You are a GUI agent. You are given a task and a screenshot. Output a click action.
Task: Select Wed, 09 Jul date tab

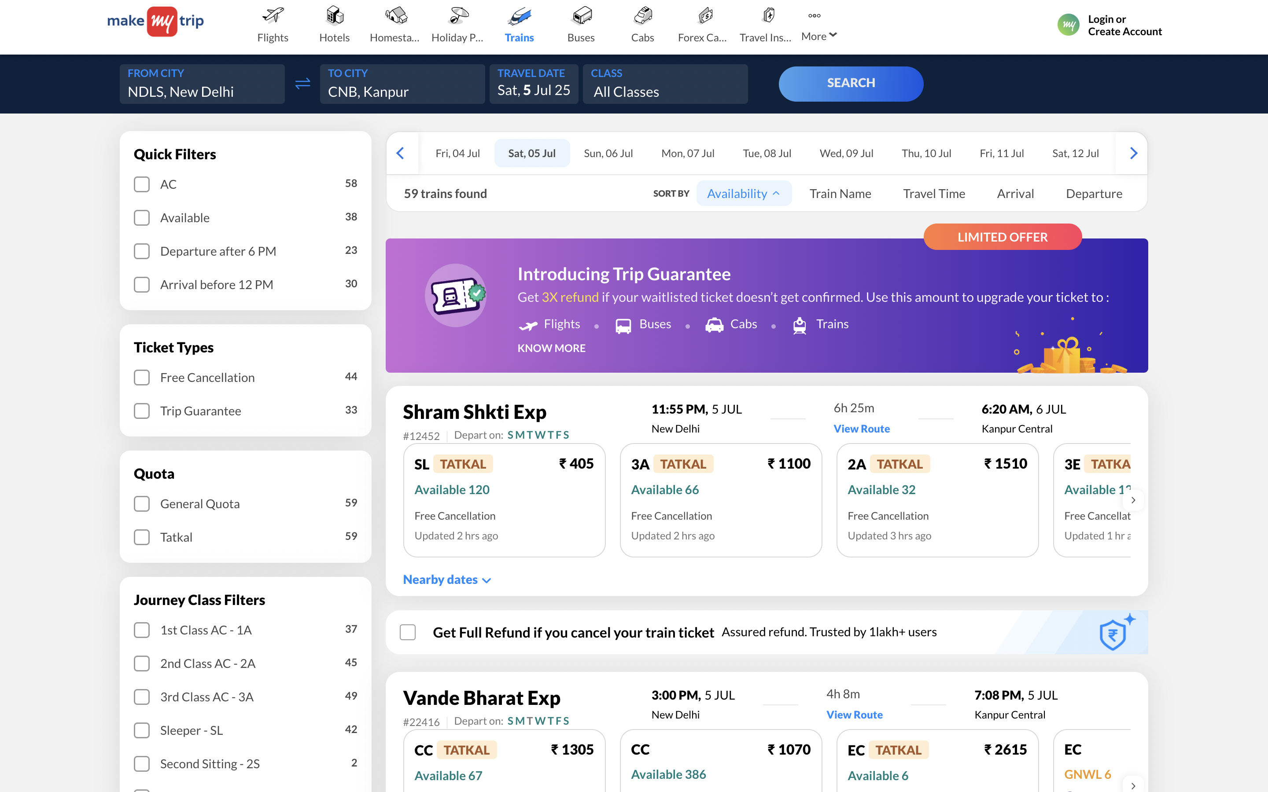pyautogui.click(x=846, y=154)
